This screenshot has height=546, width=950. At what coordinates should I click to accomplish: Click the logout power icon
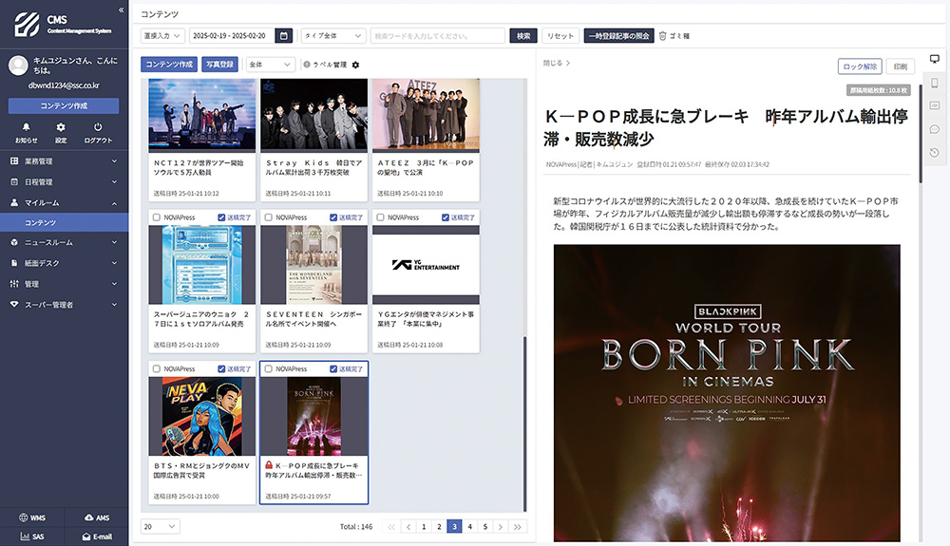point(98,127)
